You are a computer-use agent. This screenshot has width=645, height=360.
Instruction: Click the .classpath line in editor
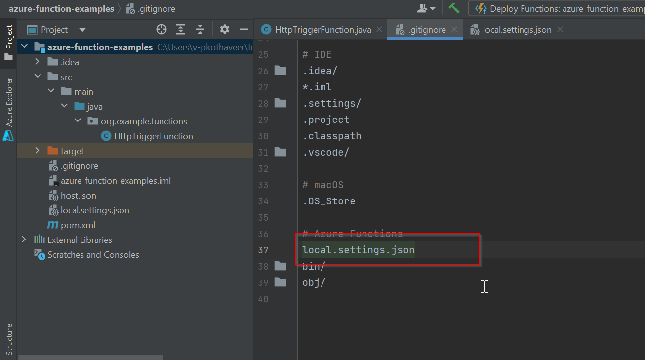pyautogui.click(x=332, y=136)
